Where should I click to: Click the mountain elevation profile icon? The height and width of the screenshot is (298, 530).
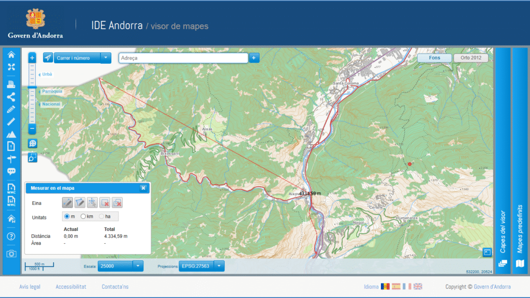(x=11, y=134)
